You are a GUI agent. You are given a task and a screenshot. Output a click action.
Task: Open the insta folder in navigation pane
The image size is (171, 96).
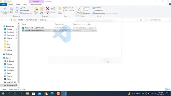[x=8, y=47]
